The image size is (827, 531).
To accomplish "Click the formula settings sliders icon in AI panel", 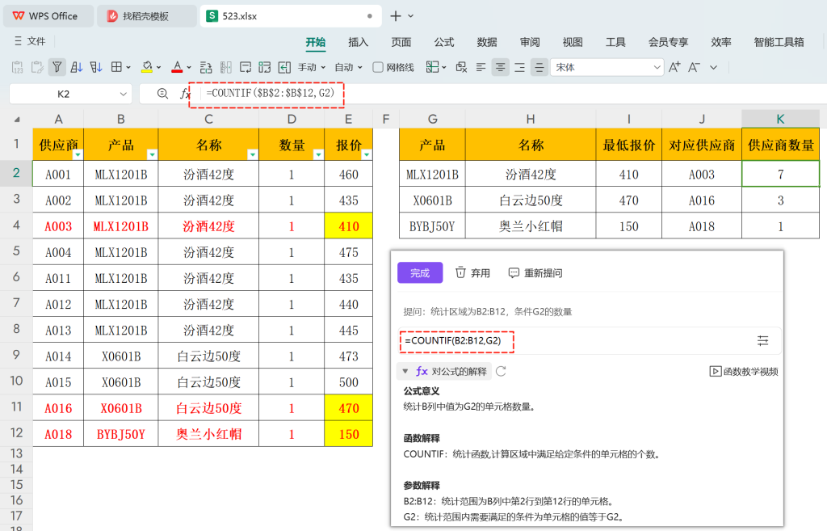I will (762, 340).
